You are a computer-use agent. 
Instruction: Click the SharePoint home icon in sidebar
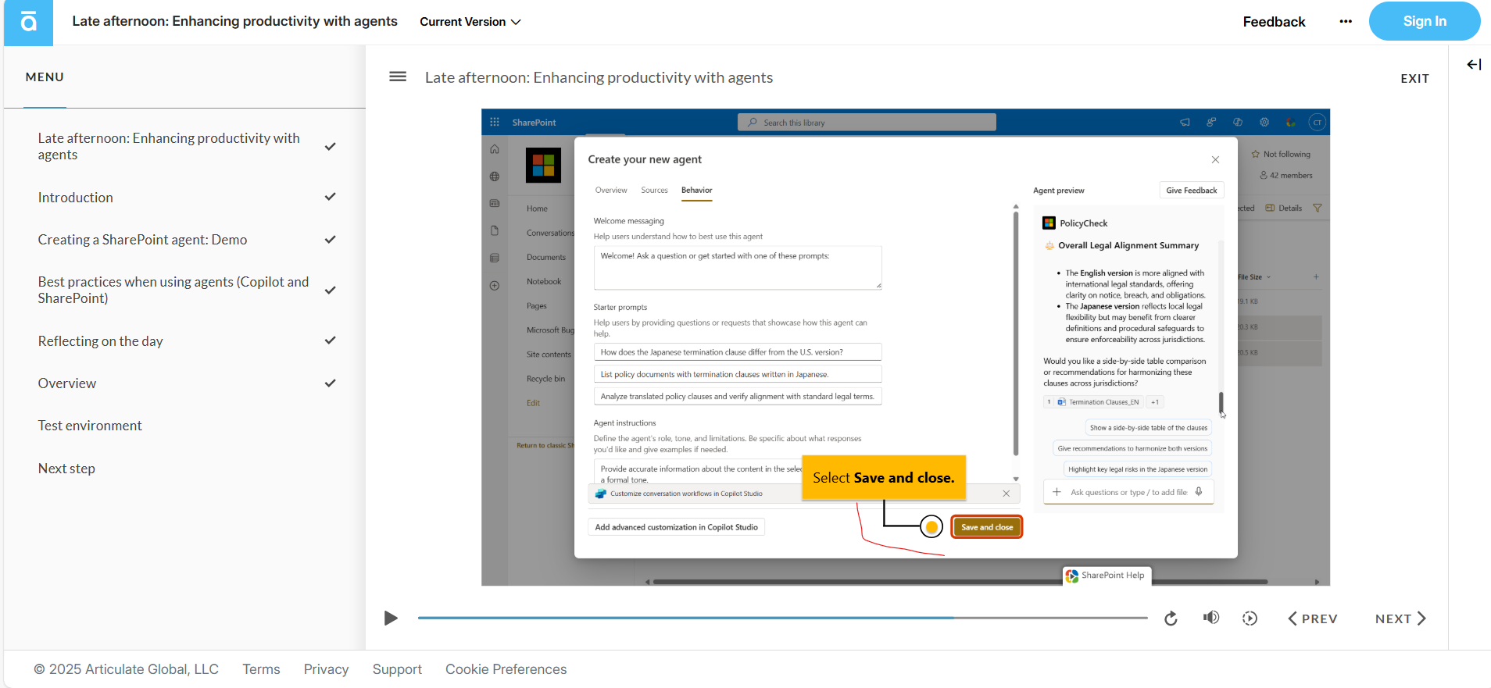coord(495,149)
